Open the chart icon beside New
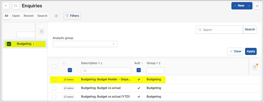The height and width of the screenshot is (102, 264). pyautogui.click(x=257, y=6)
